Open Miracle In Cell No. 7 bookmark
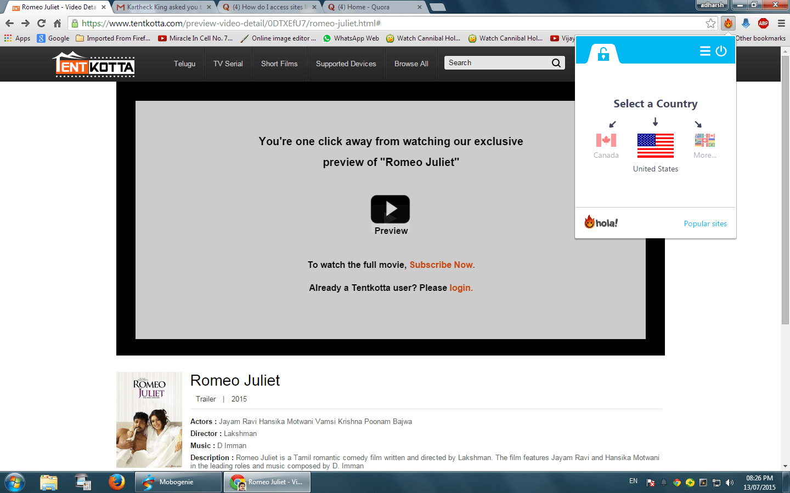Viewport: 790px width, 493px height. coord(195,38)
